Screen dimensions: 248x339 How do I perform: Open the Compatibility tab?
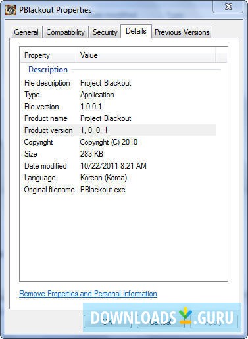pos(66,32)
